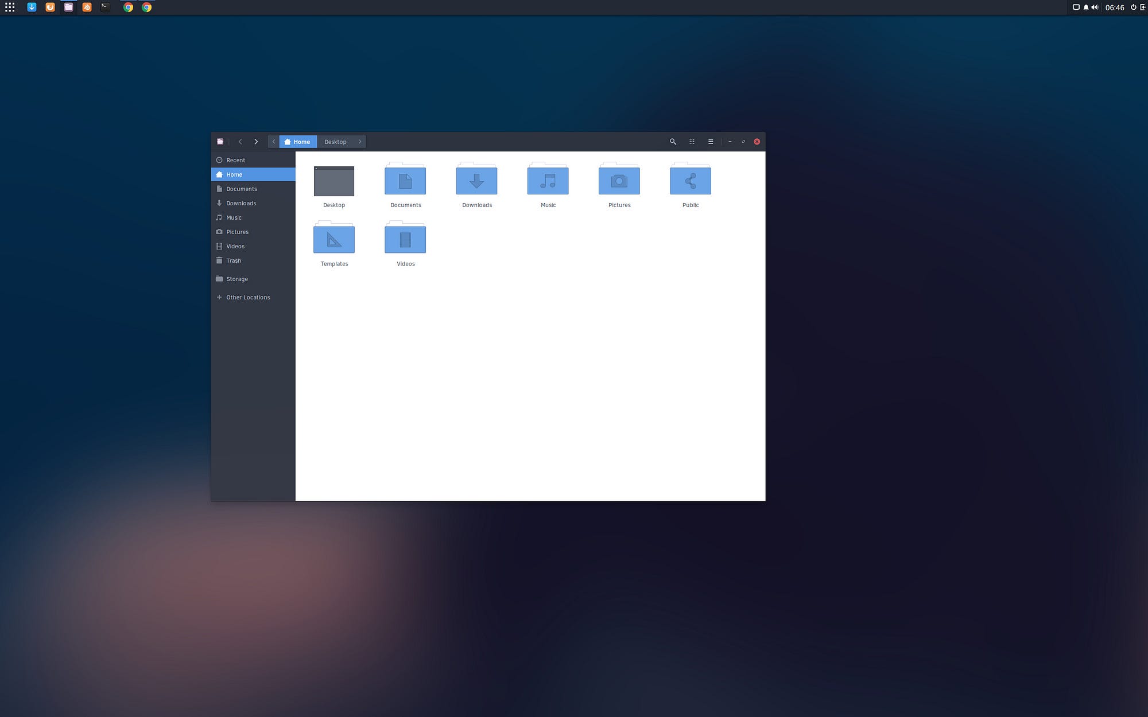Launch the blue download app in the panel
The image size is (1148, 717).
pyautogui.click(x=32, y=7)
